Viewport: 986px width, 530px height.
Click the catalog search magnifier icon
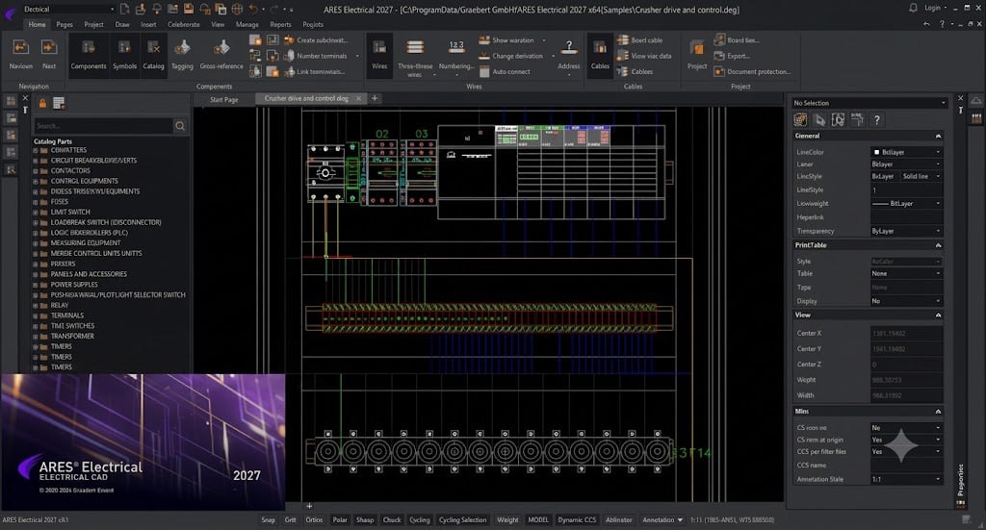coord(180,126)
